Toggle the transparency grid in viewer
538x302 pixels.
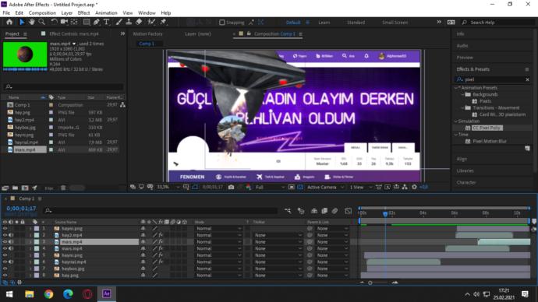tap(300, 188)
